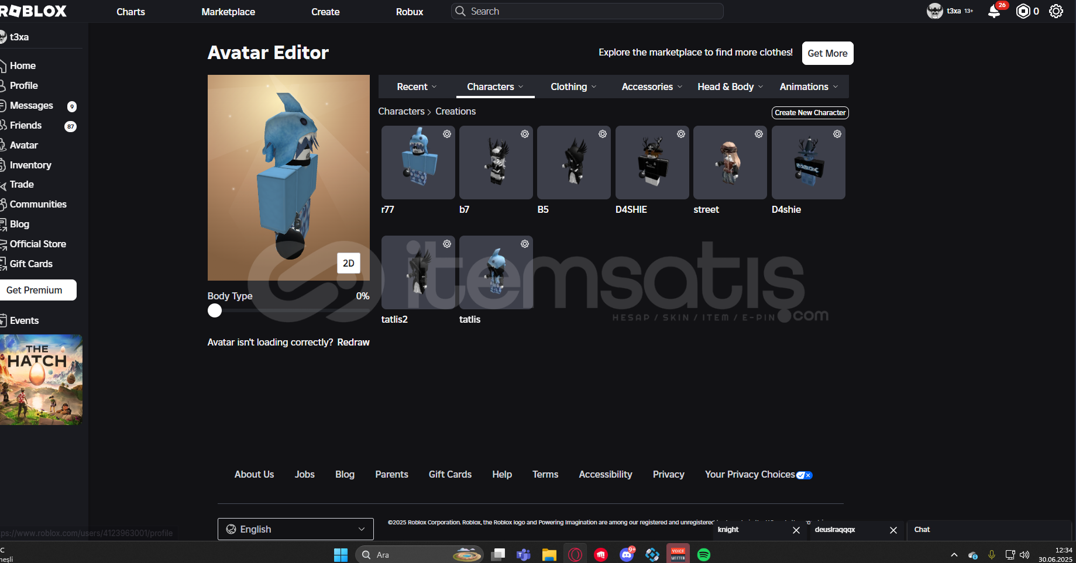Open the Chat panel
The height and width of the screenshot is (563, 1076).
coord(989,530)
